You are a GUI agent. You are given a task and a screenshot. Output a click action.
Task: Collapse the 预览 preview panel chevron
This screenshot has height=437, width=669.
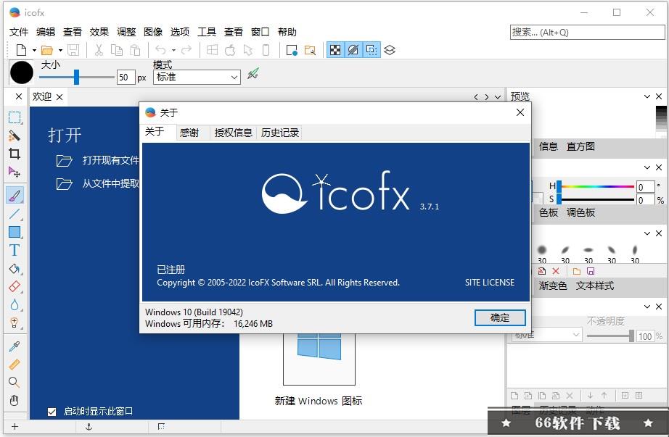point(647,97)
